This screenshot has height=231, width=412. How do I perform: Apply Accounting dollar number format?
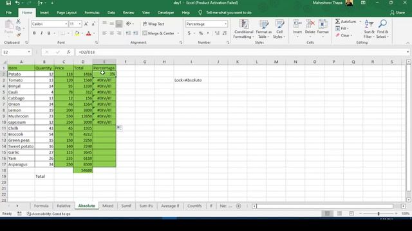(189, 33)
